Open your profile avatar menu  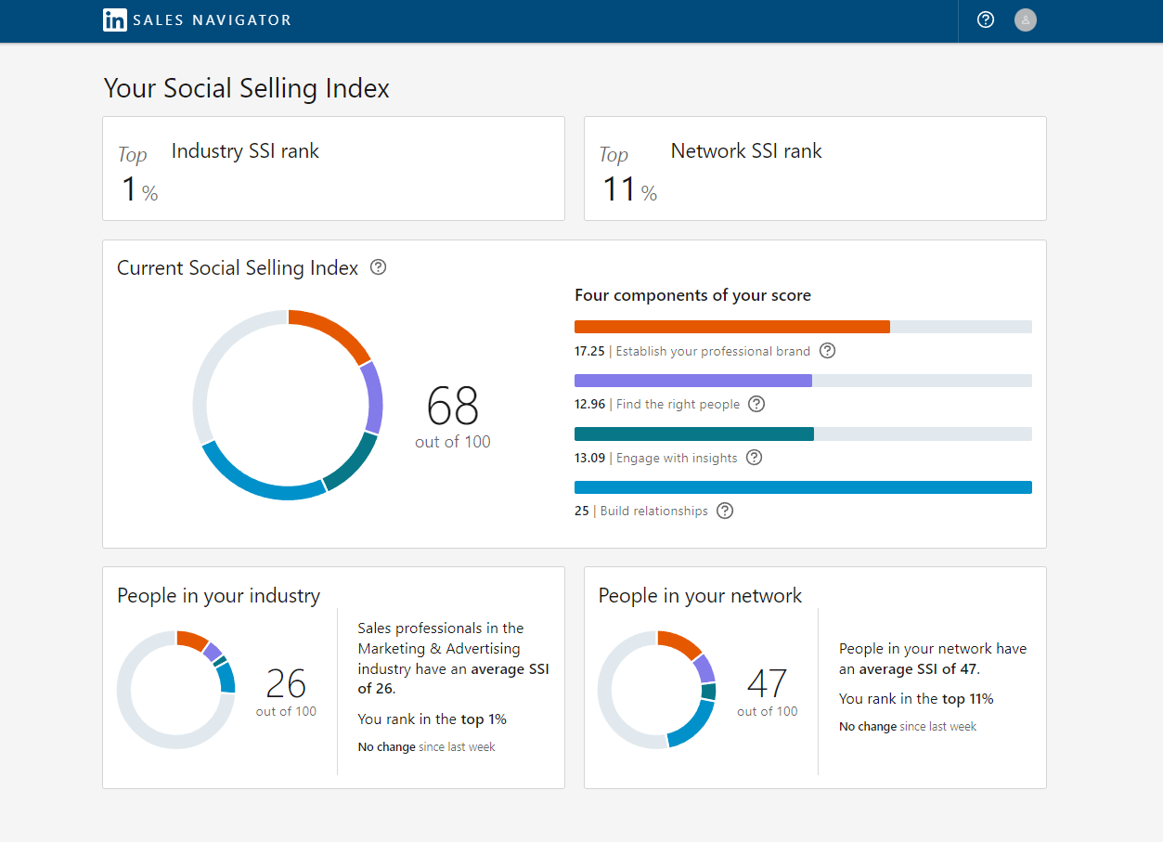coord(1025,19)
